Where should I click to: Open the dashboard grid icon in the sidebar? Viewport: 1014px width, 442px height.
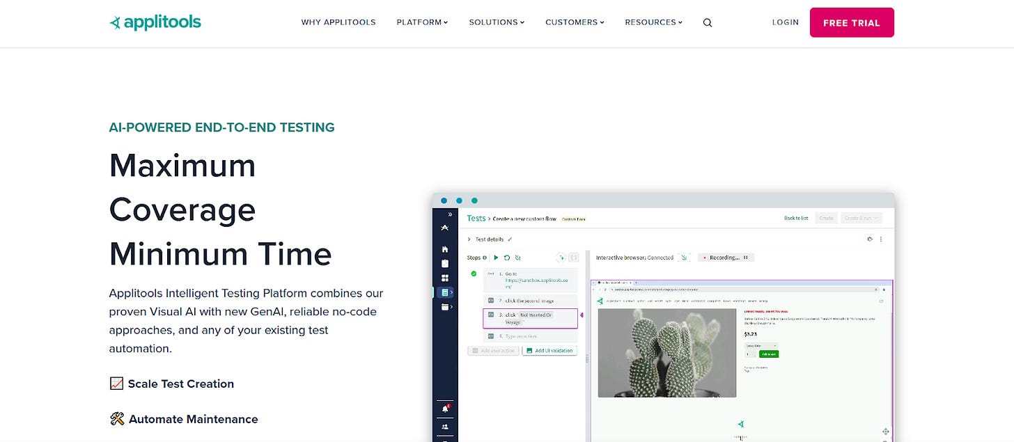445,278
